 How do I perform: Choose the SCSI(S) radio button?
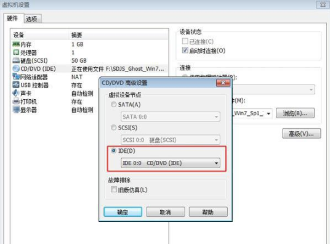113,128
